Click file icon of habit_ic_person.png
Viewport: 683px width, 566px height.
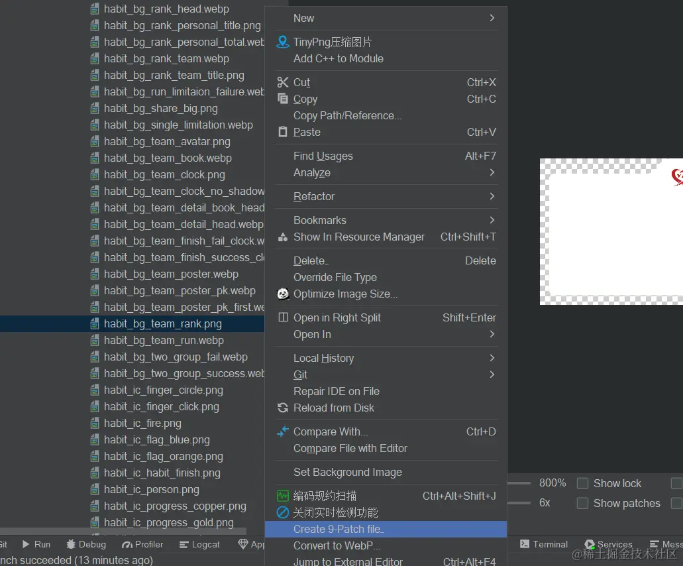pos(95,489)
